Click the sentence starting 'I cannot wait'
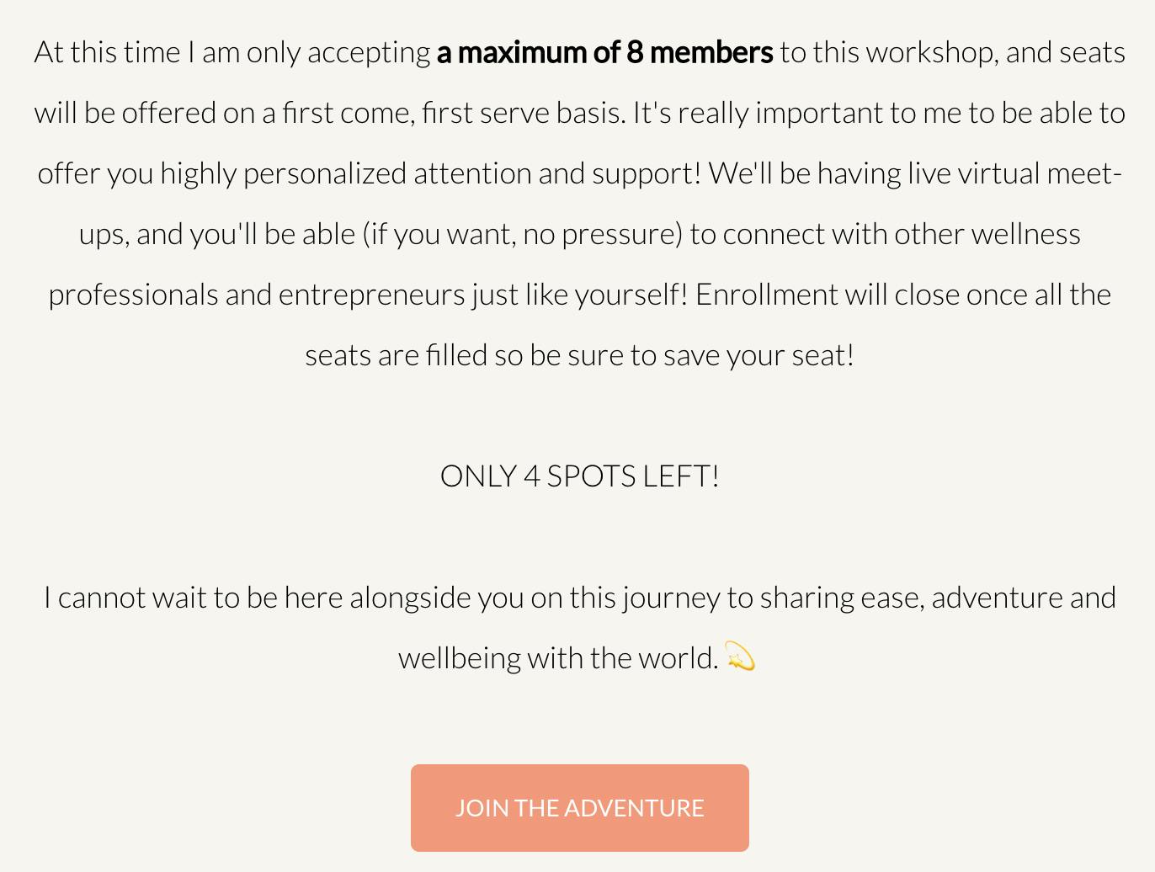This screenshot has height=872, width=1155. [579, 628]
